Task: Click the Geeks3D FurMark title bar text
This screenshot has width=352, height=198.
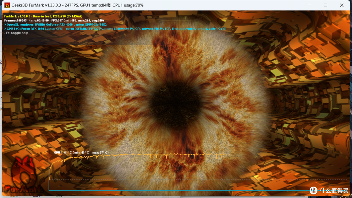Action: [78, 5]
